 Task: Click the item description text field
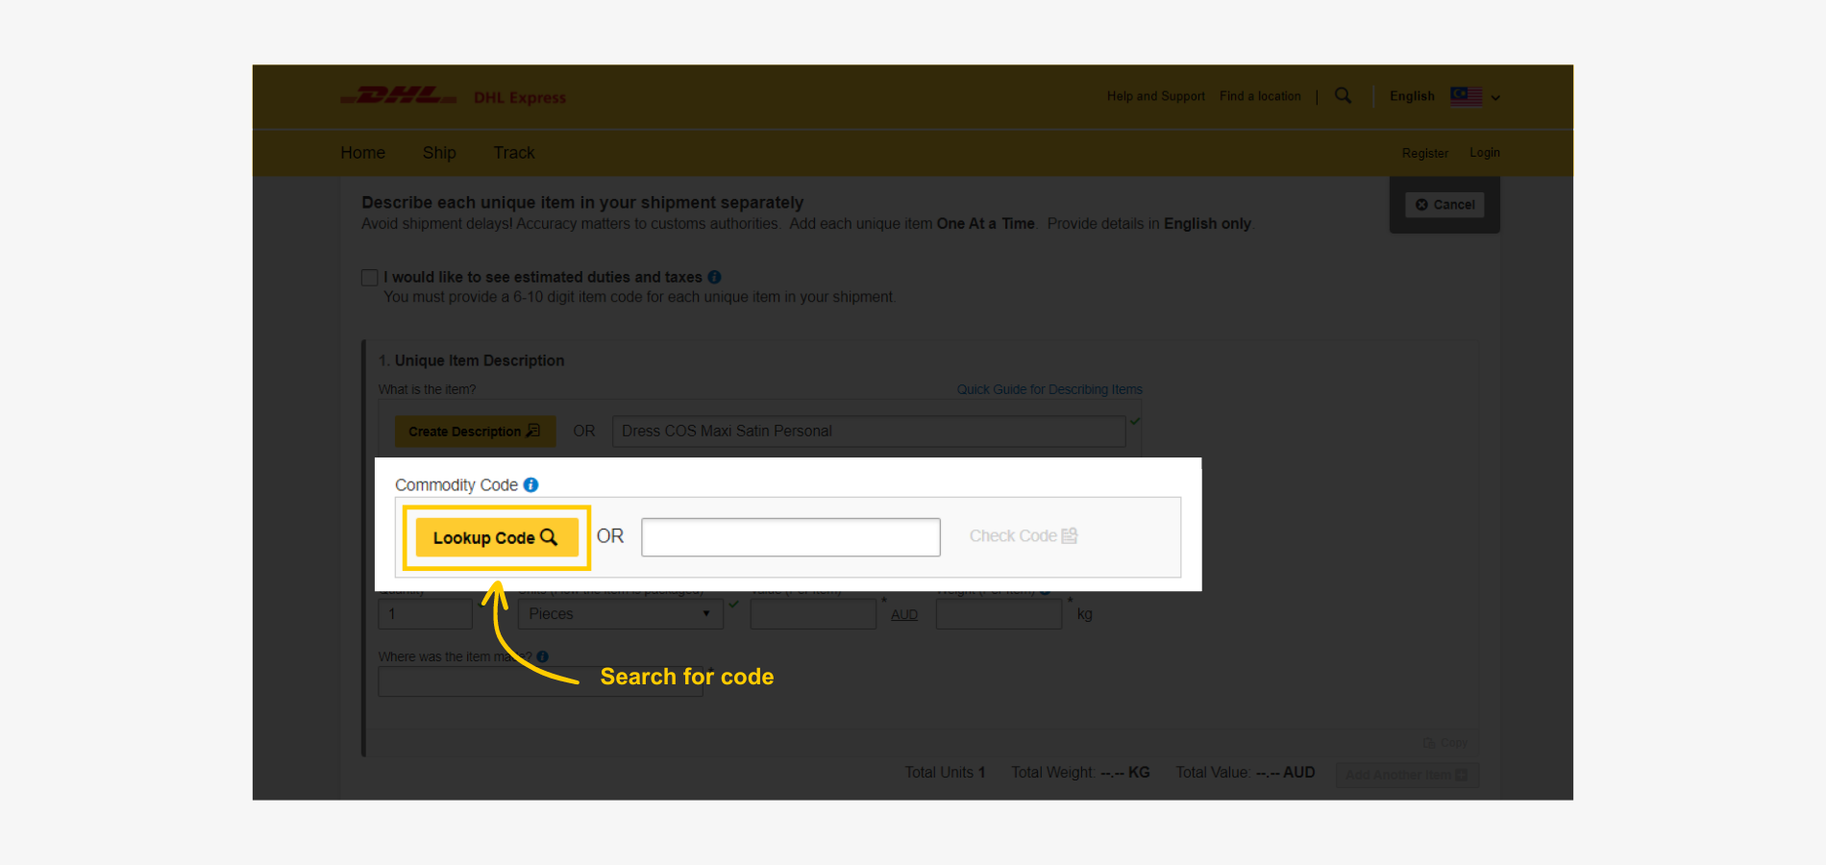tap(869, 432)
